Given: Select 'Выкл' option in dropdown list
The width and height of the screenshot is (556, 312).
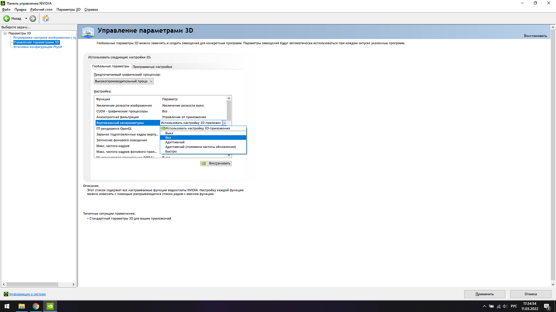Looking at the screenshot, I should 169,133.
